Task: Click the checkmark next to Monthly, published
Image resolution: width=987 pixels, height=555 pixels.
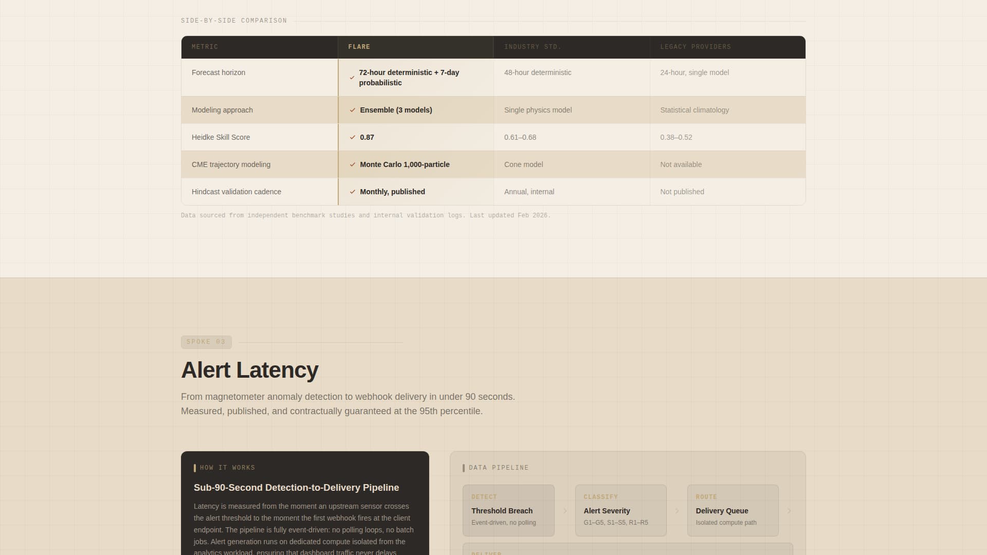Action: tap(353, 192)
